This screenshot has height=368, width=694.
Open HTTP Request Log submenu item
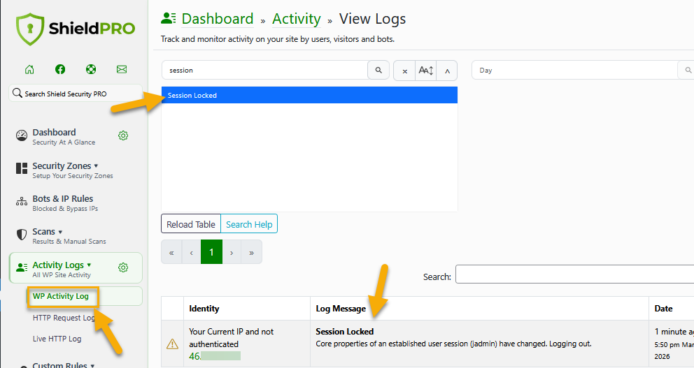coord(64,318)
